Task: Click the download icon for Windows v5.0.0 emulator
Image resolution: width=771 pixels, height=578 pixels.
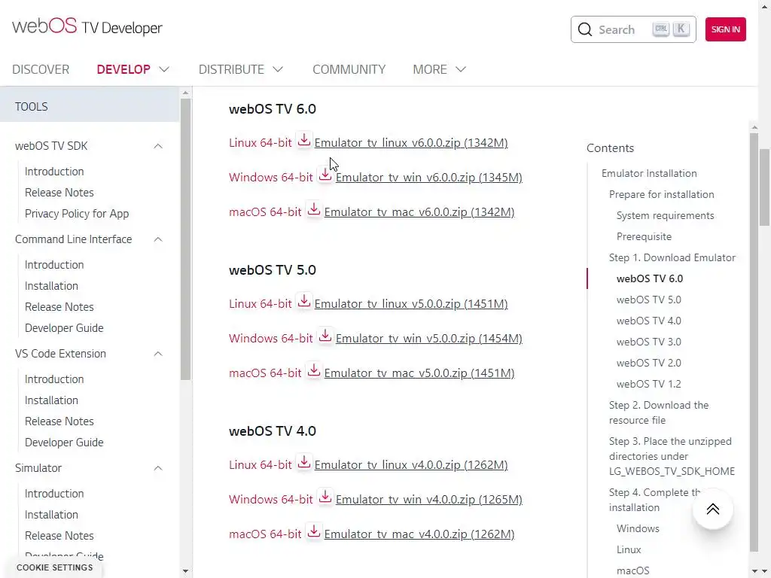Action: [325, 336]
